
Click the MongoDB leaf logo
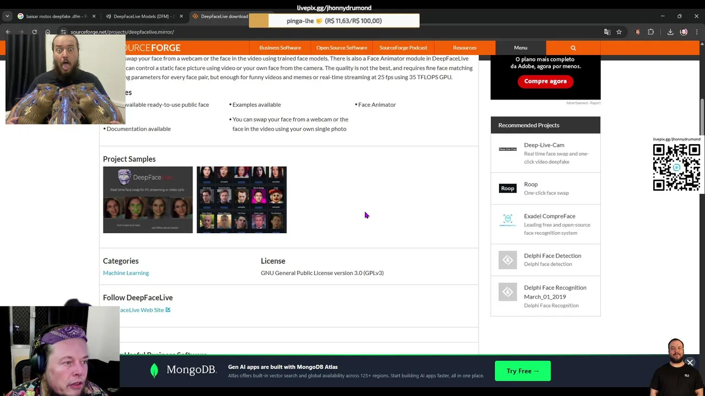coord(154,371)
